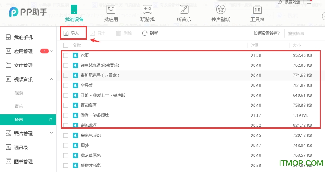Open the hamburger menu in title bar

309,2
